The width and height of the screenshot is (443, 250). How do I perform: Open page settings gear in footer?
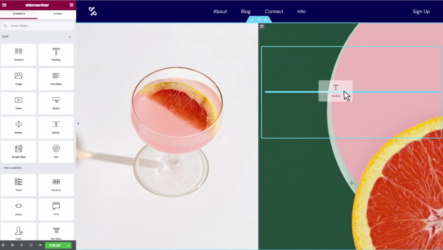(3, 245)
